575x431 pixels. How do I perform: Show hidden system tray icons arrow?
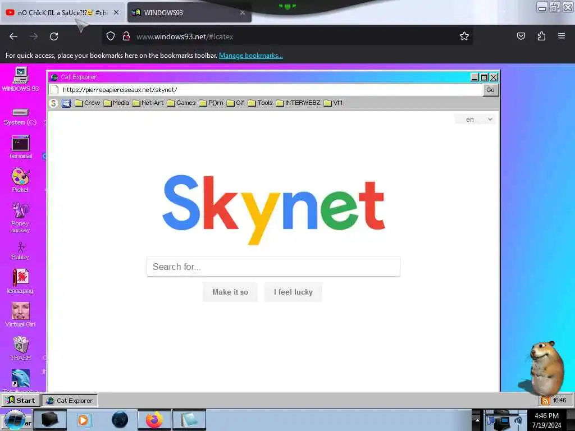pyautogui.click(x=477, y=420)
